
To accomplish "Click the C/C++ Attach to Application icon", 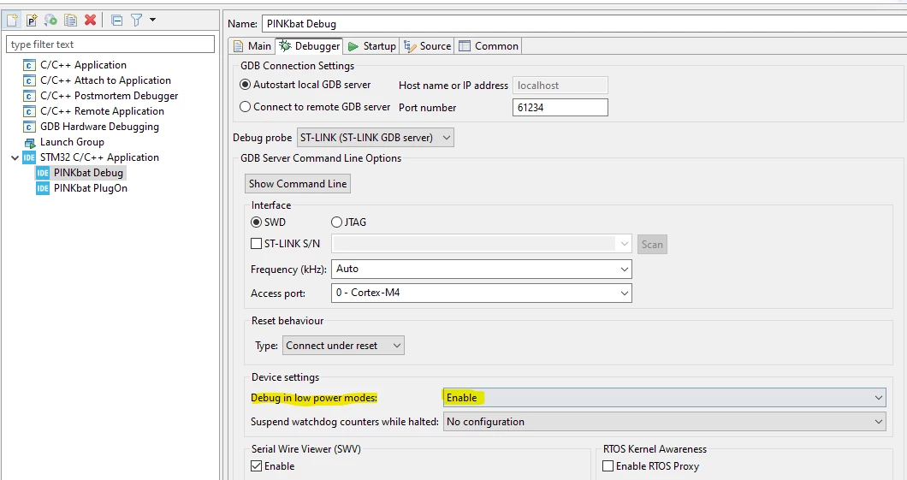I will pos(29,81).
